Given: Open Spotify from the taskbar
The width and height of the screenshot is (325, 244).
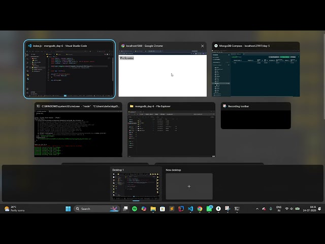Looking at the screenshot, I should 135,209.
